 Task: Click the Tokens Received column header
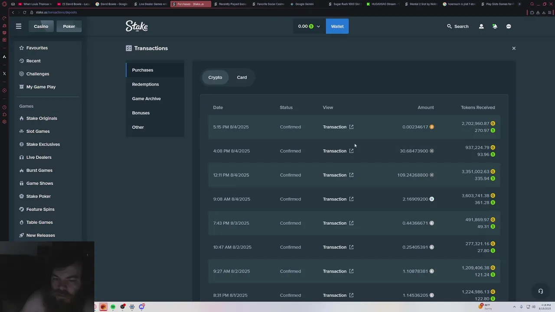point(478,107)
